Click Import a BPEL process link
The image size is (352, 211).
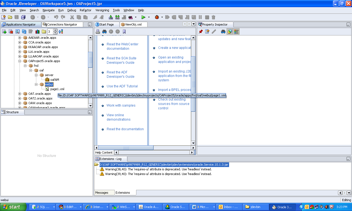175,90
